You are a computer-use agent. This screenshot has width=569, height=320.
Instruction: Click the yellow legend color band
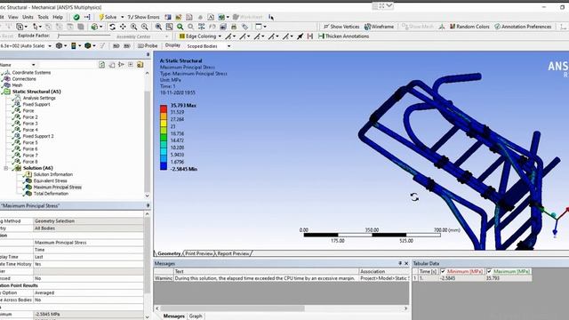pos(164,123)
